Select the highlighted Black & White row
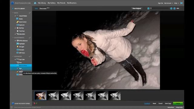The width and height of the screenshot is (194, 109). 21,65
